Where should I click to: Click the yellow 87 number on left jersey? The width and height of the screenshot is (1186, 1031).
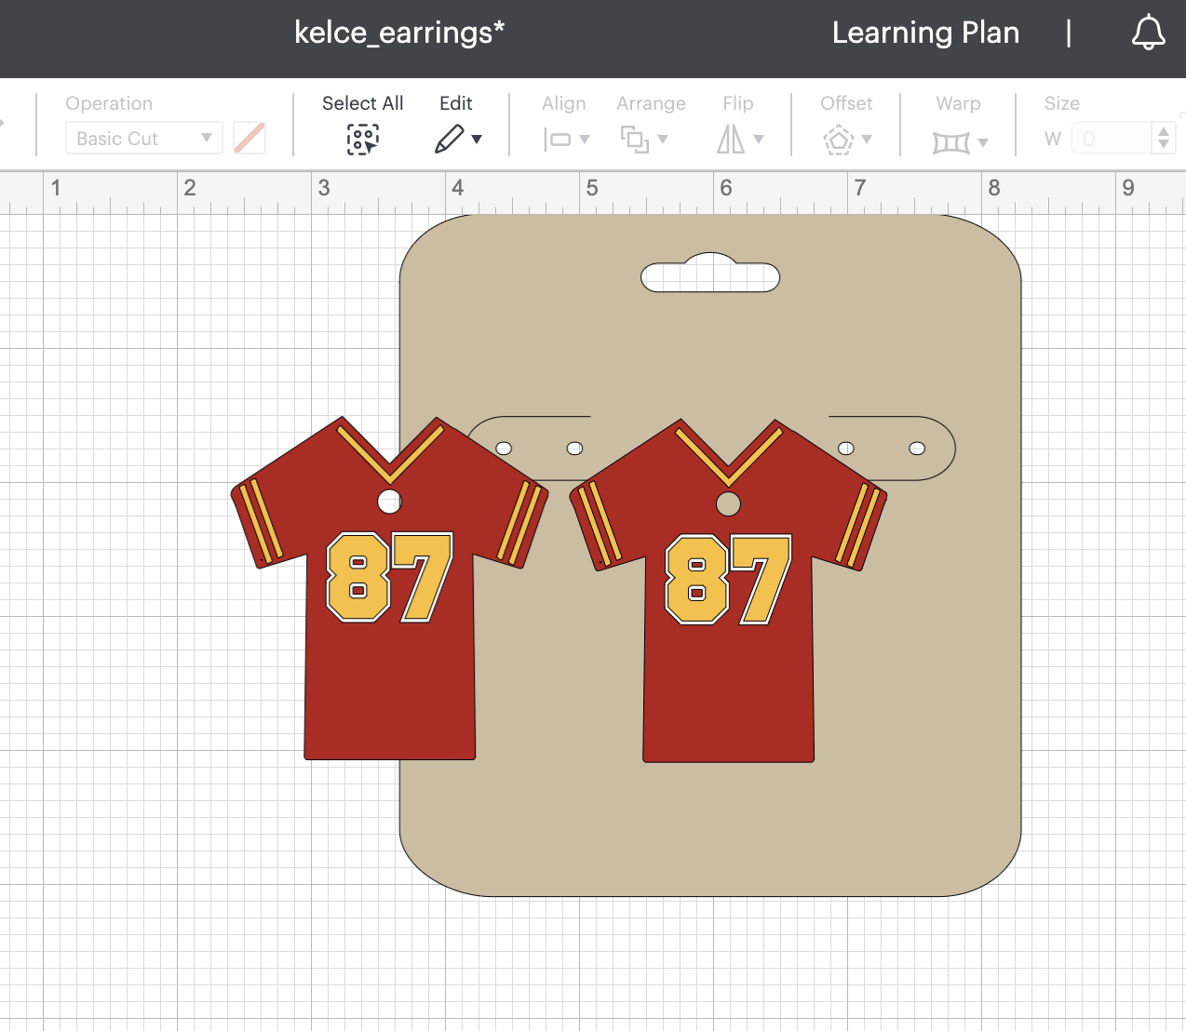tap(389, 577)
